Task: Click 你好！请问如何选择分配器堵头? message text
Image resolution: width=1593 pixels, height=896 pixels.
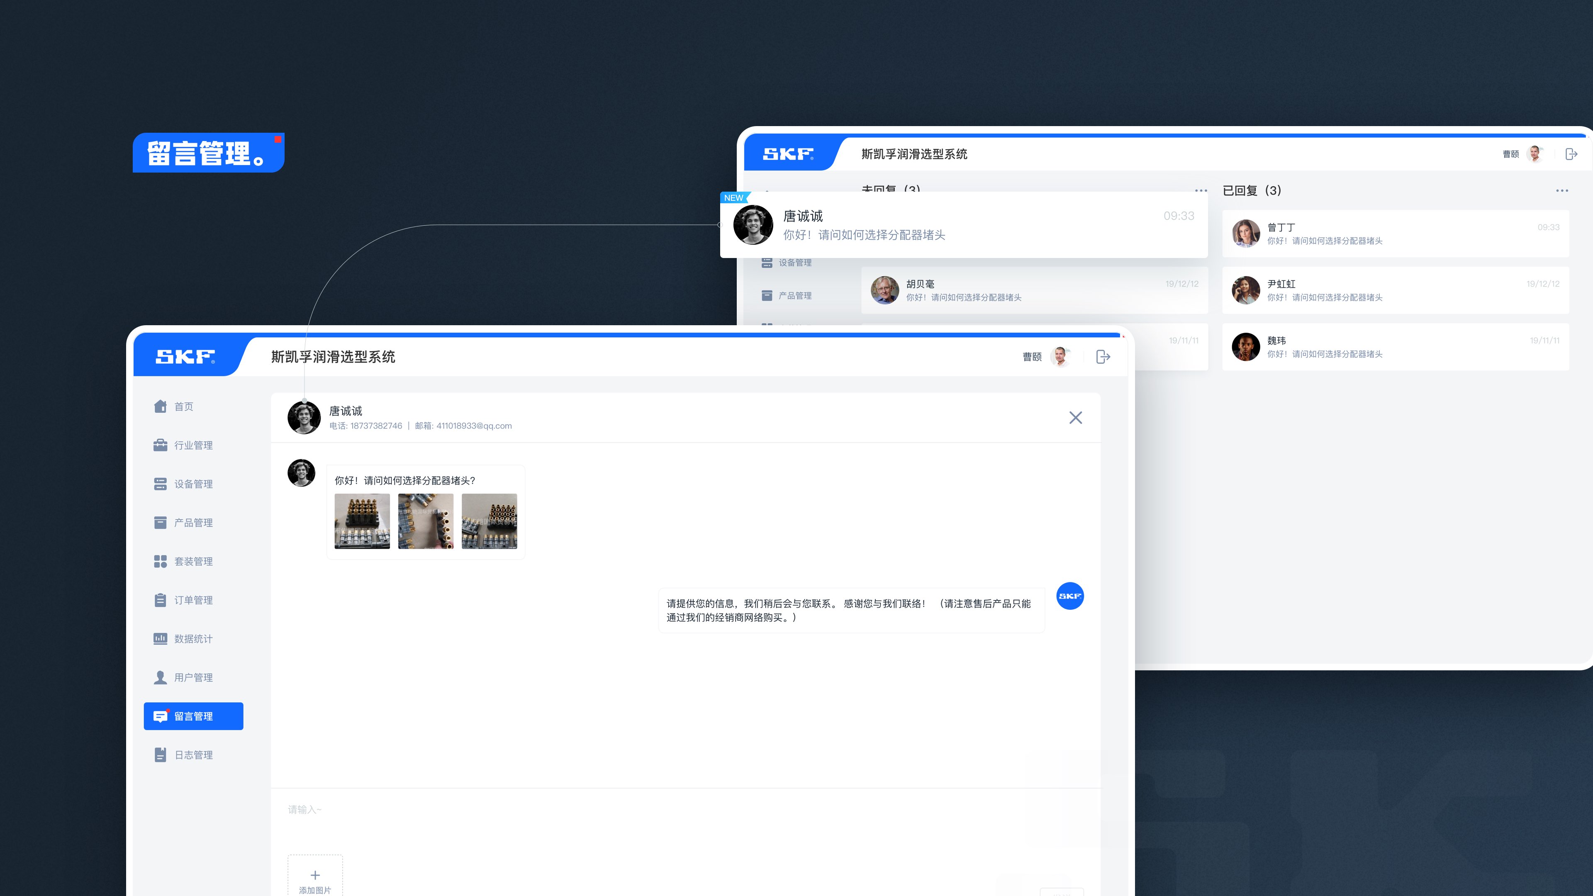Action: (x=405, y=480)
